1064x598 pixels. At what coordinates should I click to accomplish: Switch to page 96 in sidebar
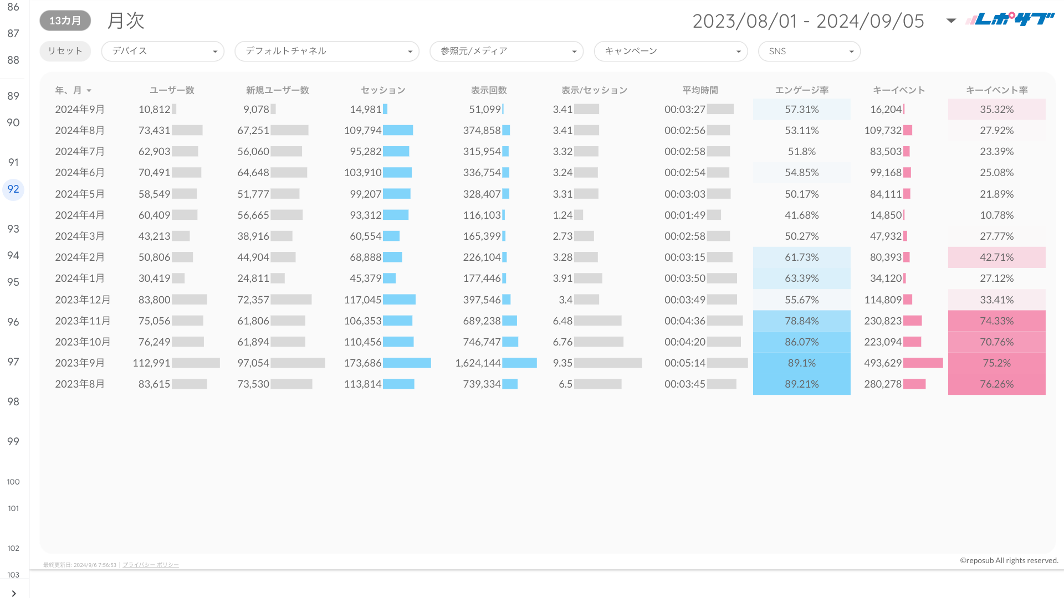tap(13, 322)
